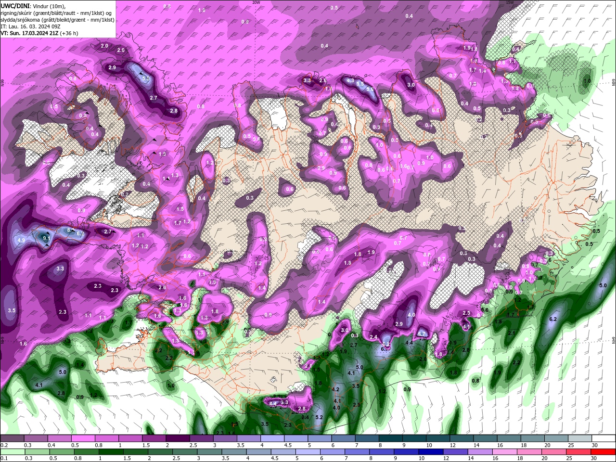Click the bright pink 0.5 snow legend swatch
This screenshot has height=462, width=616.
(83, 438)
